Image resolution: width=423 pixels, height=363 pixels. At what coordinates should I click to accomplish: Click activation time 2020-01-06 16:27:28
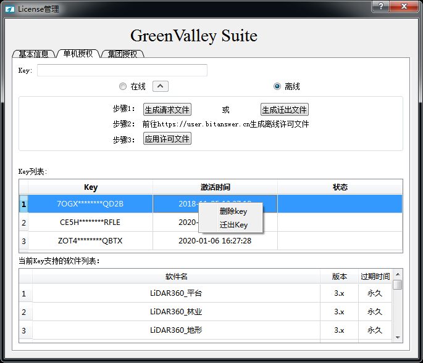tap(215, 241)
